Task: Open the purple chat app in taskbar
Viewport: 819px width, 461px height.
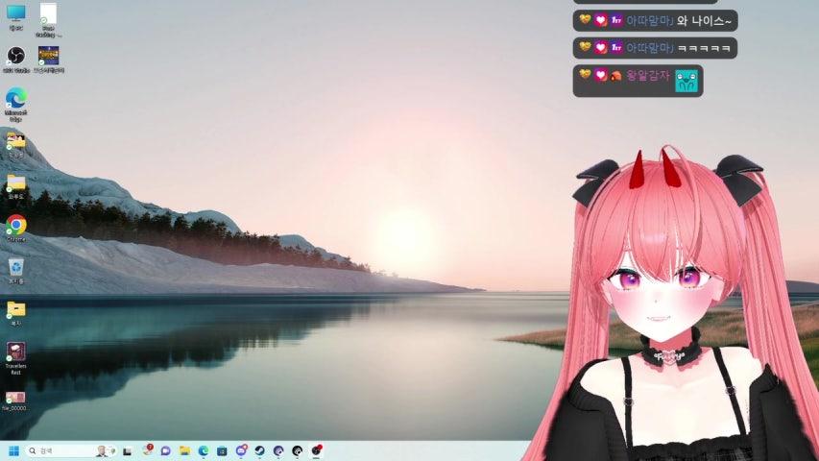Action: tap(165, 451)
